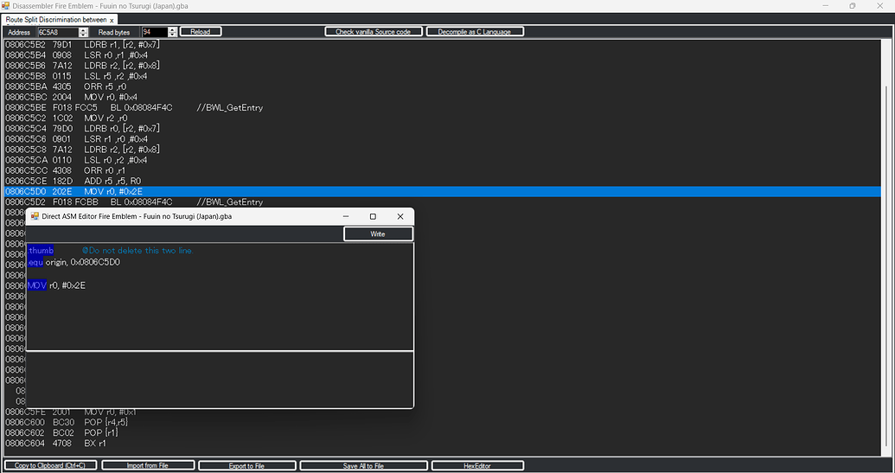Click MOV r0, #0x2E line in ASM editor
895x473 pixels.
[x=56, y=285]
